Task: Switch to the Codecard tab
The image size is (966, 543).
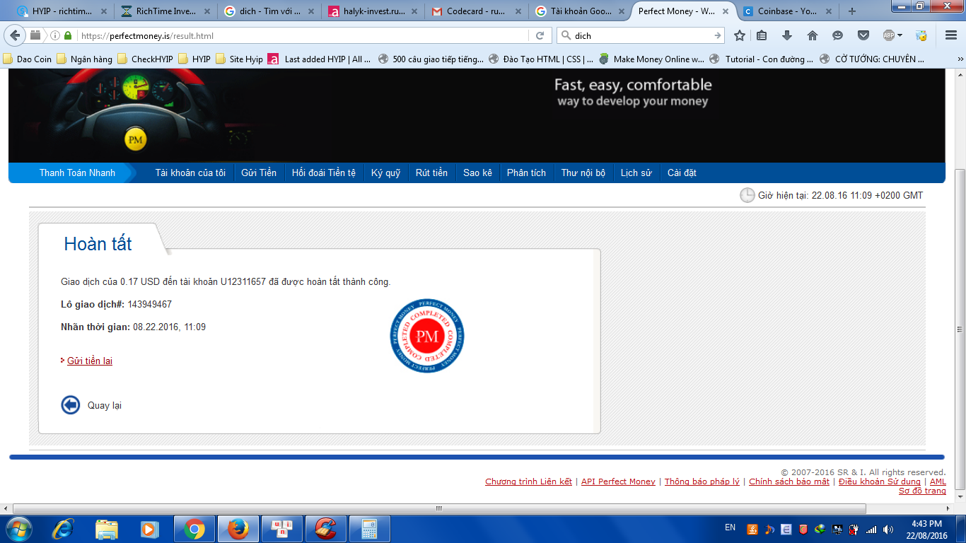Action: pos(476,11)
